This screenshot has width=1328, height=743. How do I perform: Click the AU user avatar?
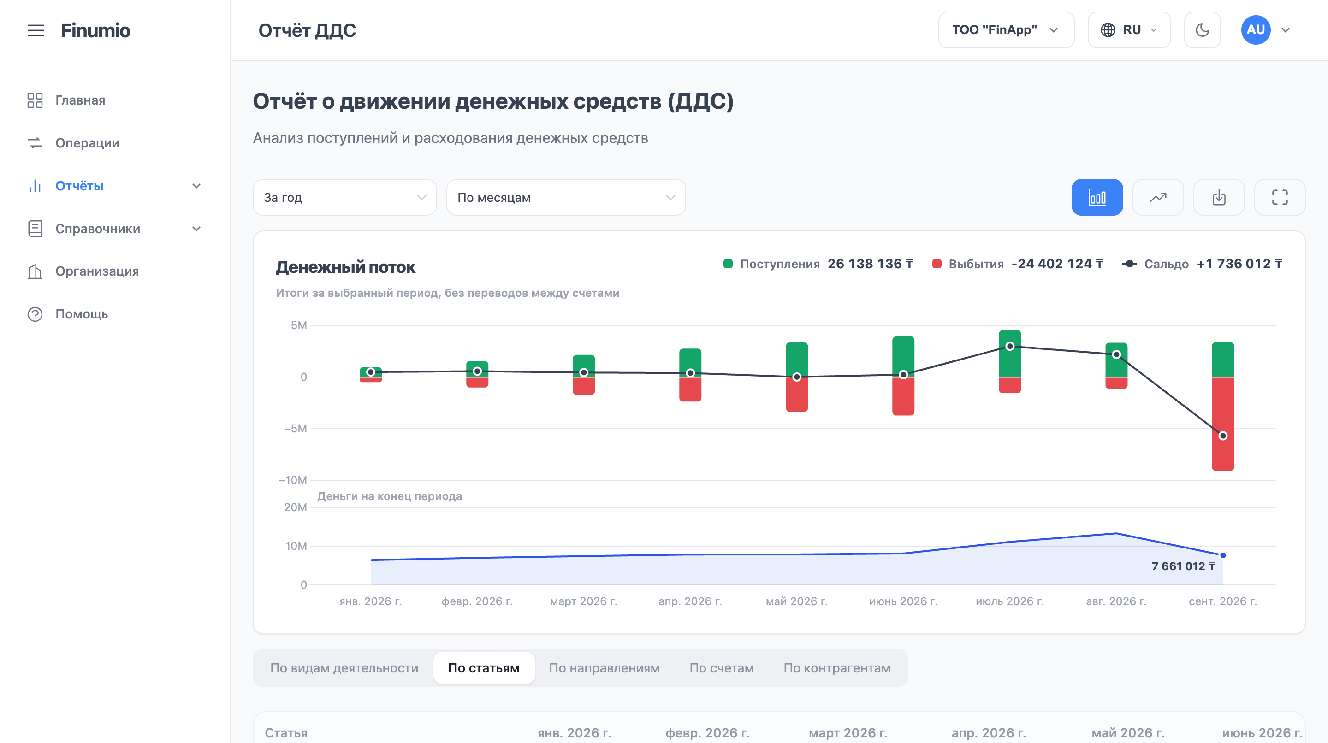point(1256,30)
